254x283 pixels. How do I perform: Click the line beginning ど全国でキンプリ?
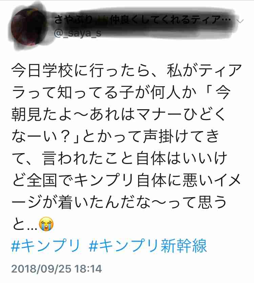127,180
